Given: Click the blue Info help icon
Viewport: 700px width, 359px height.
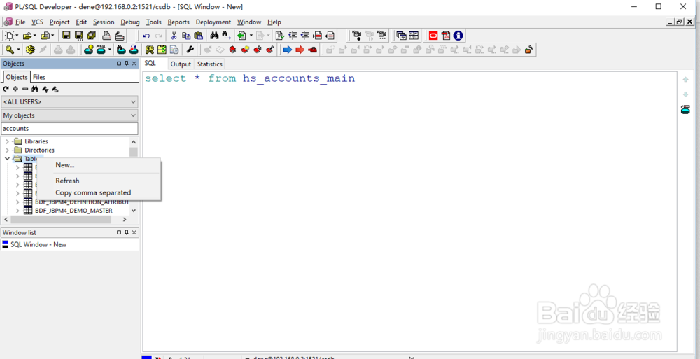Looking at the screenshot, I should coord(458,36).
